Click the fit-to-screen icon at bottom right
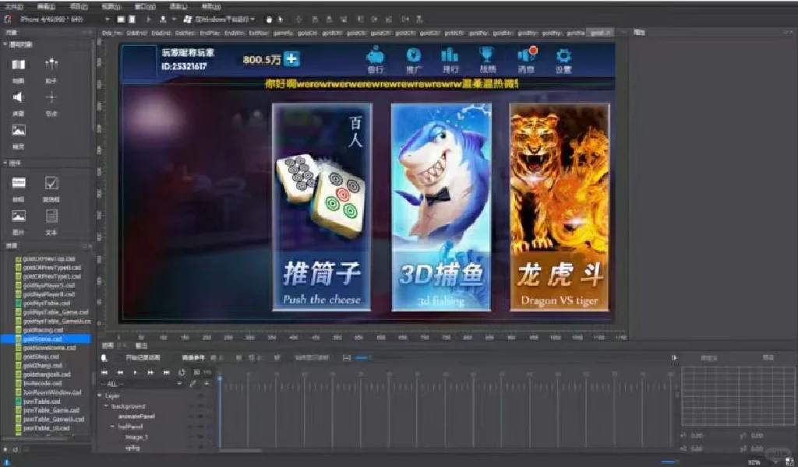 [x=789, y=462]
